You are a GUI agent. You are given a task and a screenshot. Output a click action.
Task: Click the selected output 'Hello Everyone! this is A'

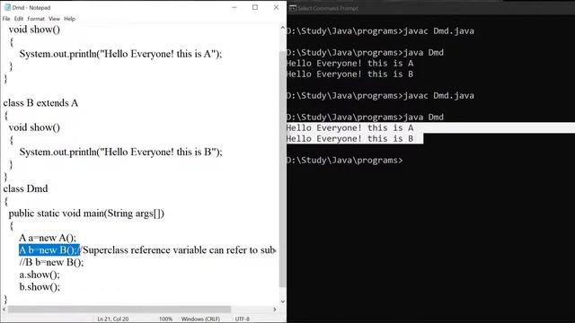pos(349,127)
